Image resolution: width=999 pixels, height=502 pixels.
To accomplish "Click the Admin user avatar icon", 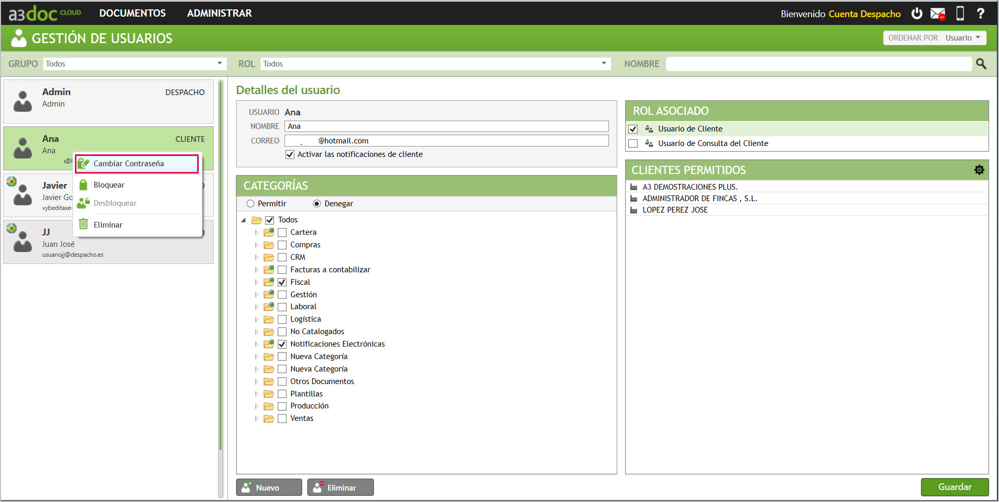I will (x=22, y=101).
